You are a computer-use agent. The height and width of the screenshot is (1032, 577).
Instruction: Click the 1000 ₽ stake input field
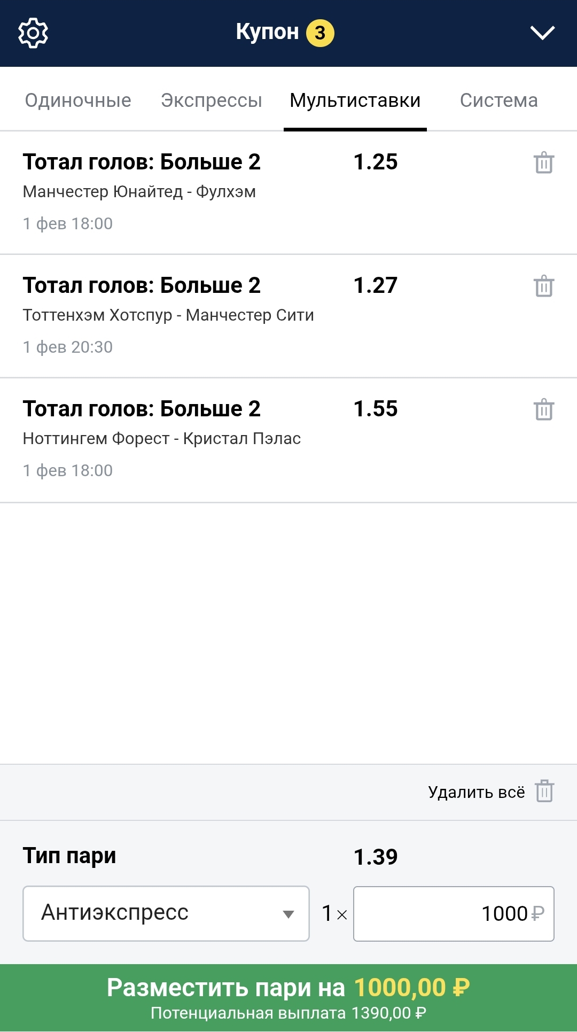tap(453, 914)
